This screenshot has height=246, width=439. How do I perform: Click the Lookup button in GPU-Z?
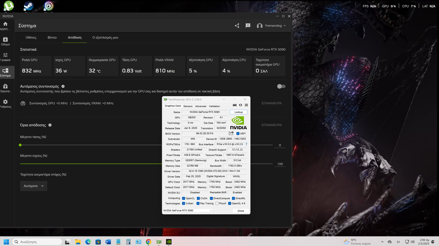tap(239, 112)
